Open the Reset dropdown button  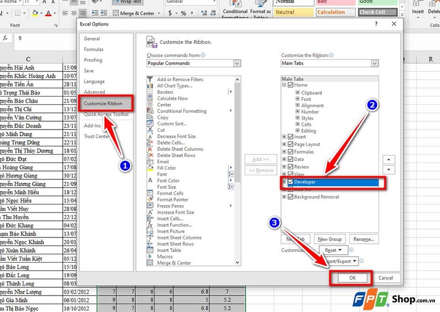point(333,250)
